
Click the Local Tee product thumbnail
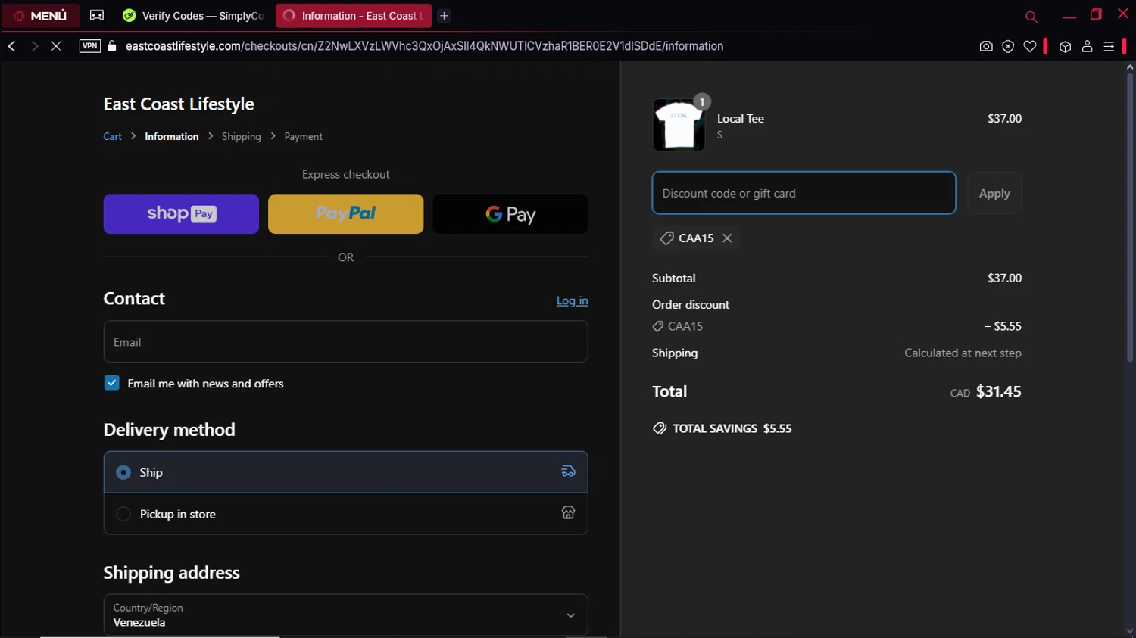[x=679, y=125]
